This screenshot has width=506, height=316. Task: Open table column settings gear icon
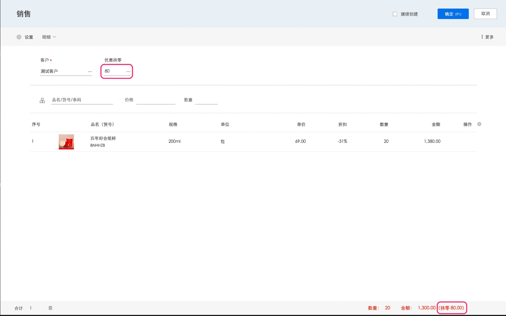[479, 124]
